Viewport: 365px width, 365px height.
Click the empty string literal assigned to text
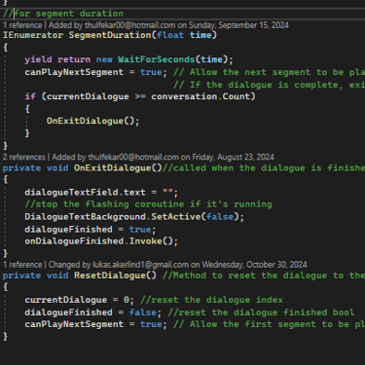pyautogui.click(x=167, y=193)
